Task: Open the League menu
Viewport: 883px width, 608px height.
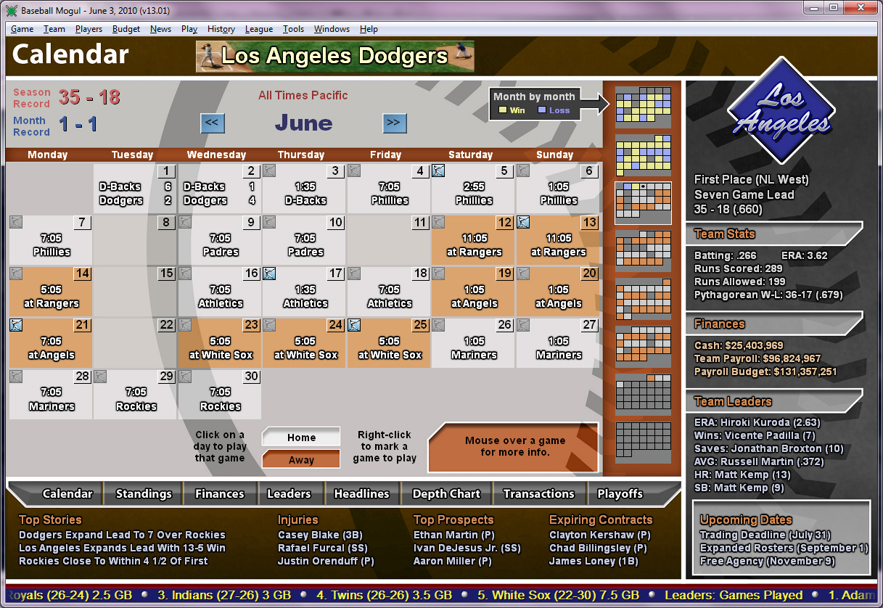Action: pos(258,29)
